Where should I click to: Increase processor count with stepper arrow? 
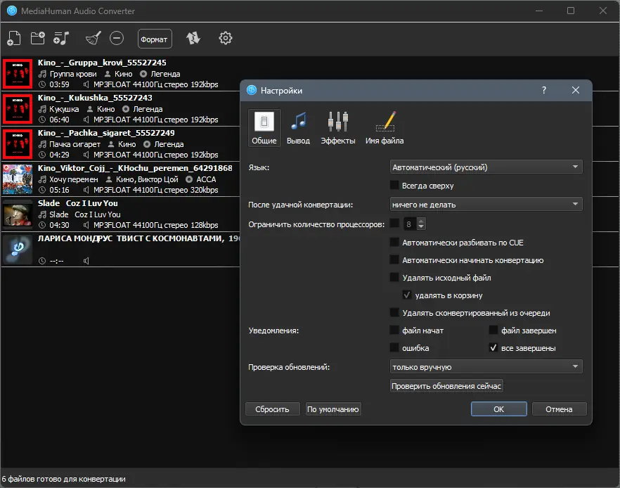(421, 221)
